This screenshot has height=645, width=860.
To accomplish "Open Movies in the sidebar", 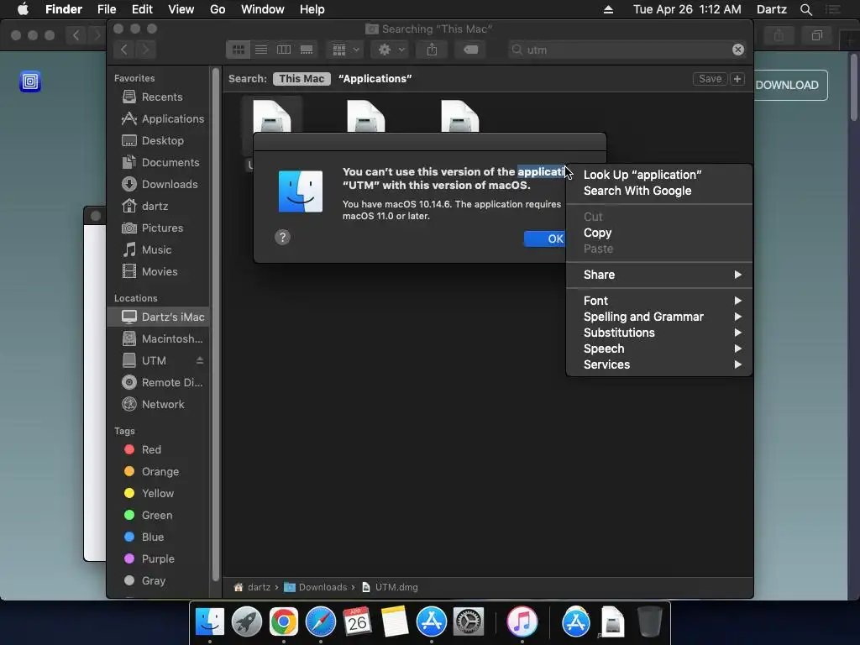I will (x=158, y=271).
